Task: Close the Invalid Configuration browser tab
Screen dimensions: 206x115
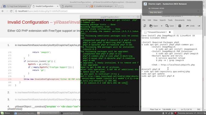Action: [58, 6]
